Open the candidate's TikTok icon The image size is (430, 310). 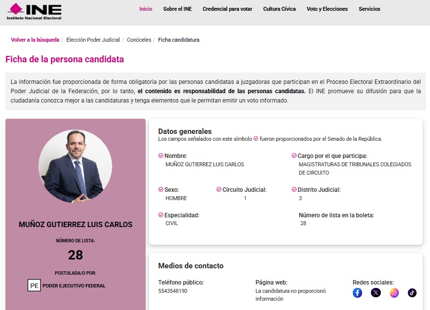[x=412, y=293]
